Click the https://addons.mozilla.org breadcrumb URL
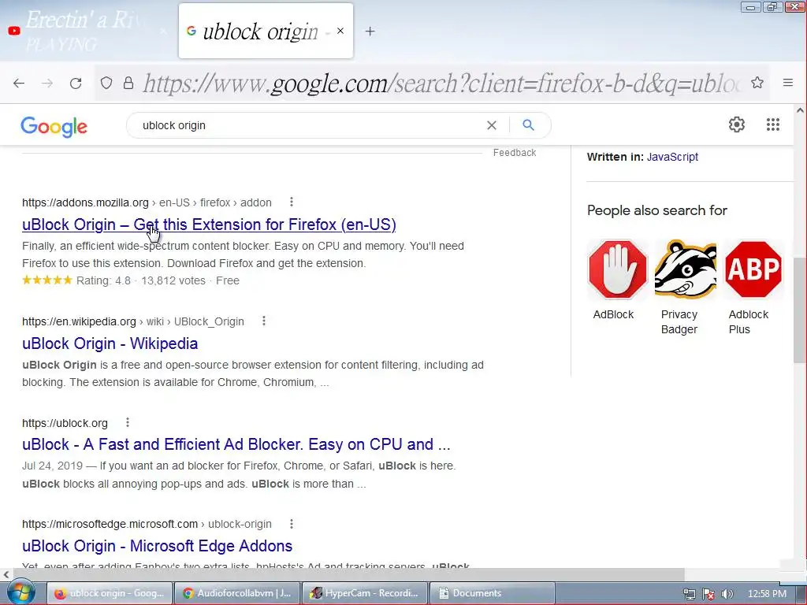 (85, 202)
